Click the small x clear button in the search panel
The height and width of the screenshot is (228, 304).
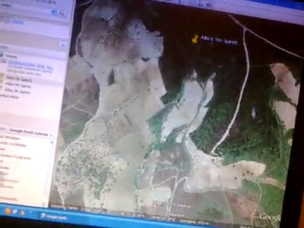63,45
